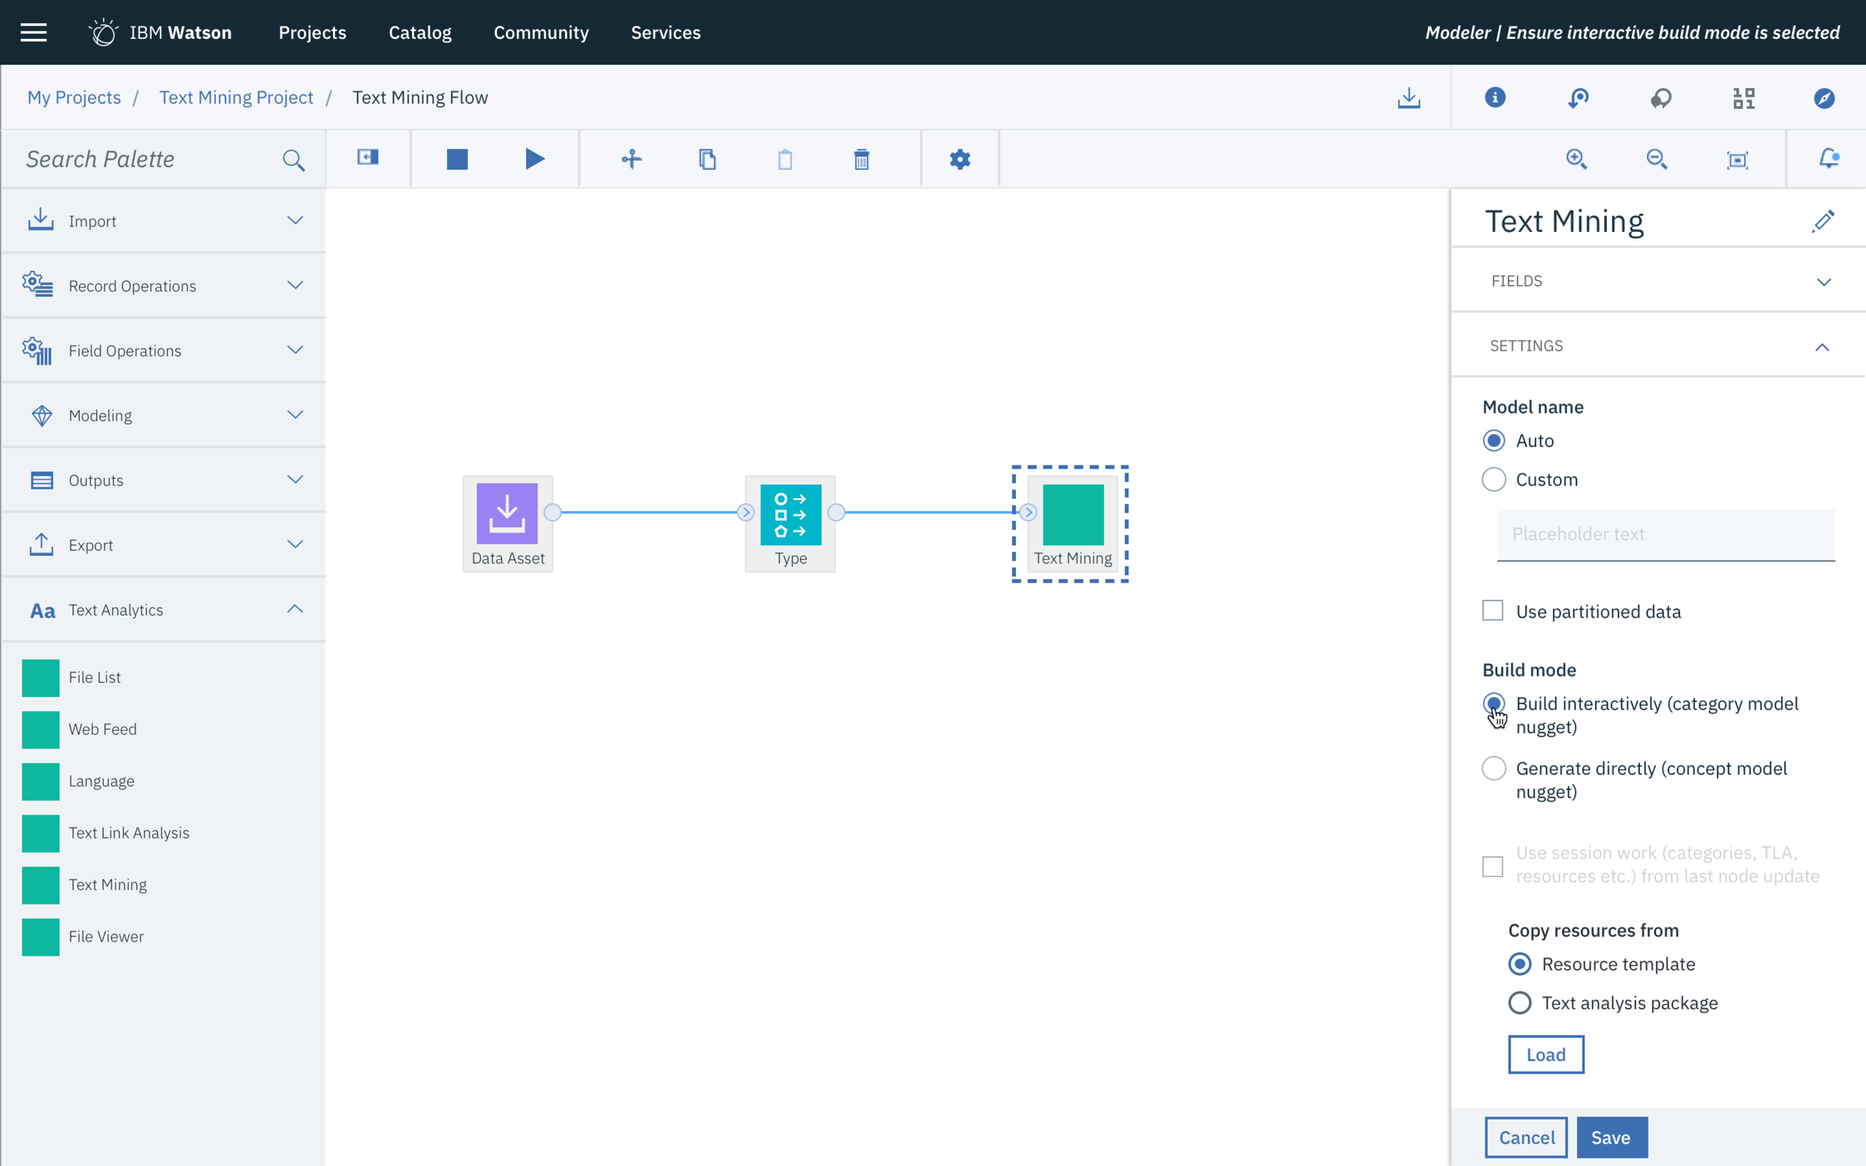Toggle the palette panel icon in the toolbar

coord(368,157)
